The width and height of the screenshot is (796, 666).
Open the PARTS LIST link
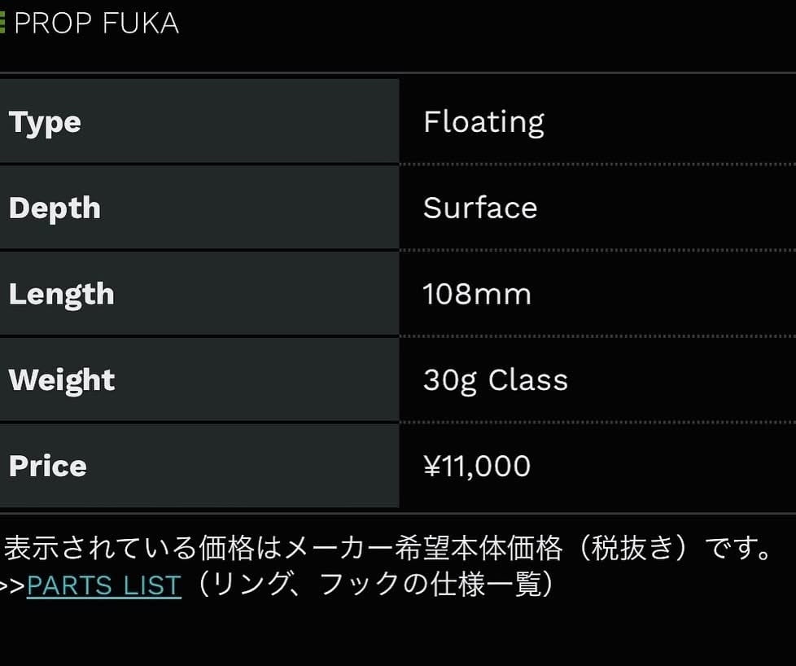(x=103, y=585)
